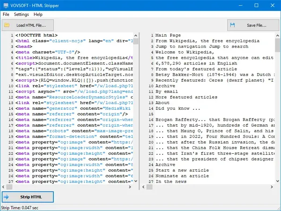The image size is (281, 211).
Task: Click the Load HTML File button
Action: coord(28,25)
